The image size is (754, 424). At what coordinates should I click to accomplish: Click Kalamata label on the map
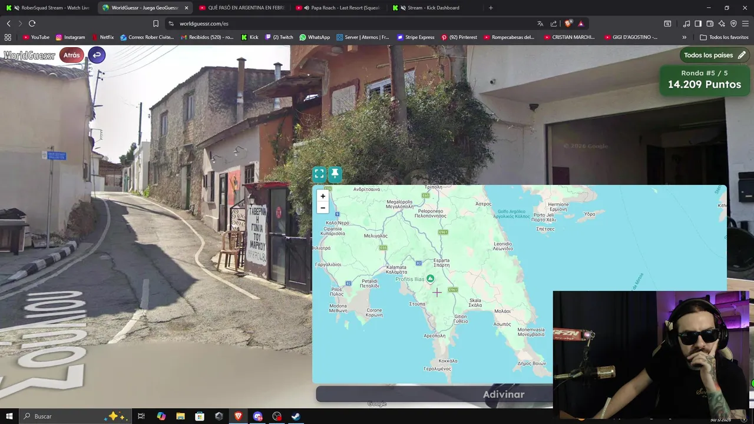pyautogui.click(x=396, y=270)
